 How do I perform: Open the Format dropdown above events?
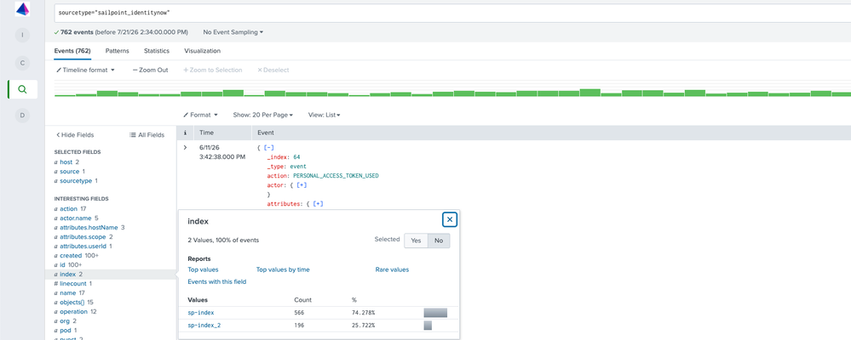coord(201,116)
